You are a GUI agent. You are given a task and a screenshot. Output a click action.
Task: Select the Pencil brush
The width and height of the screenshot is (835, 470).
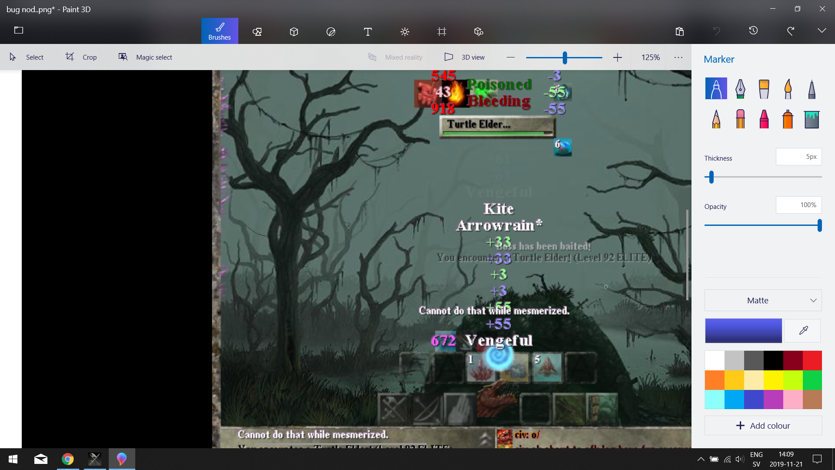click(x=716, y=119)
